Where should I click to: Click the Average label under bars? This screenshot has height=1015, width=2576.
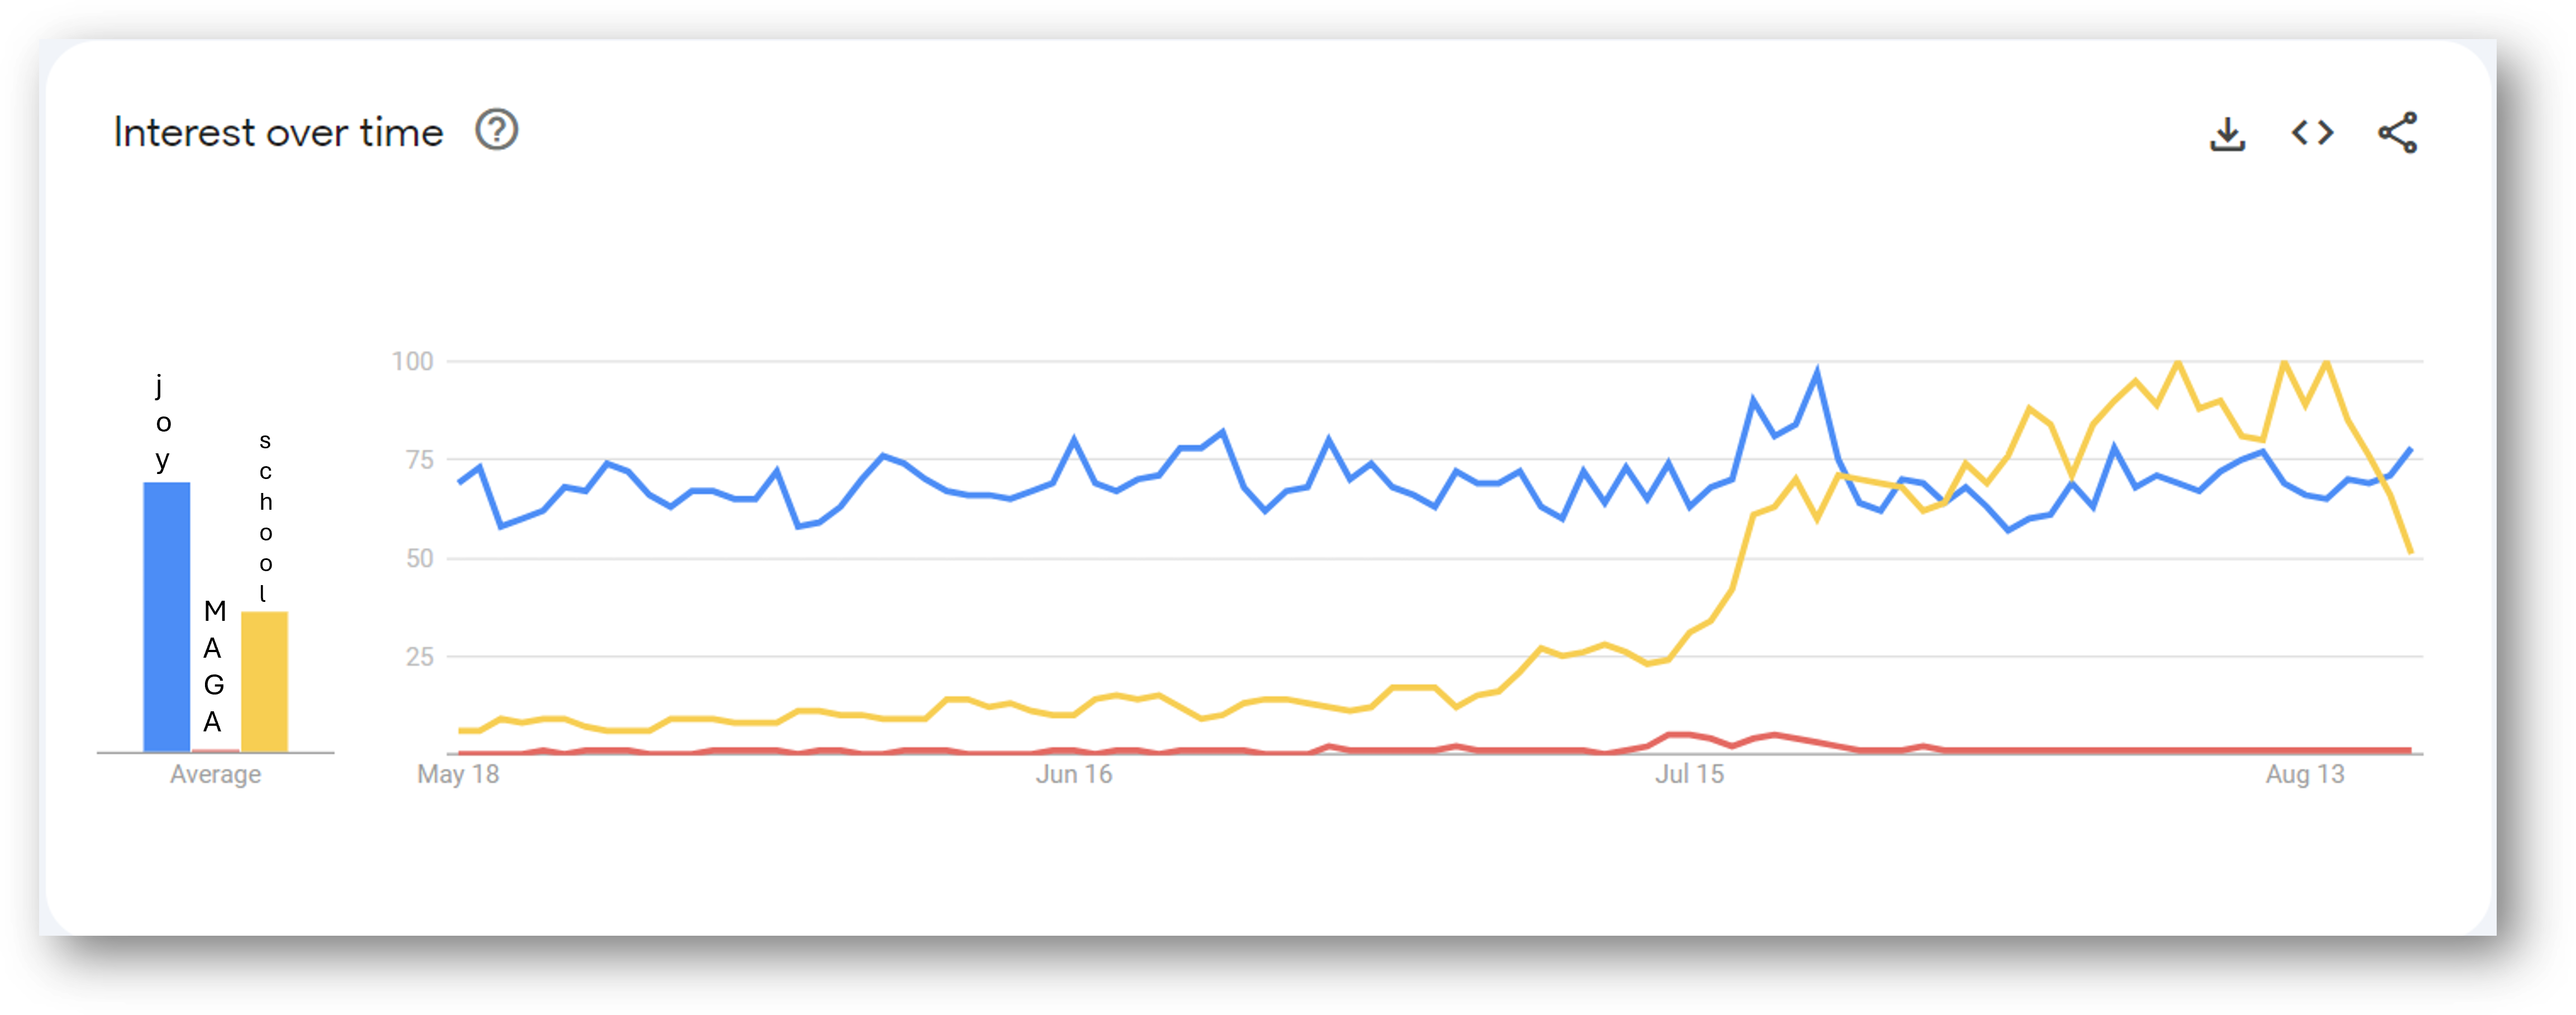point(215,774)
